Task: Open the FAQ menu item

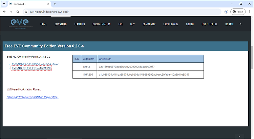Action: [x=120, y=24]
